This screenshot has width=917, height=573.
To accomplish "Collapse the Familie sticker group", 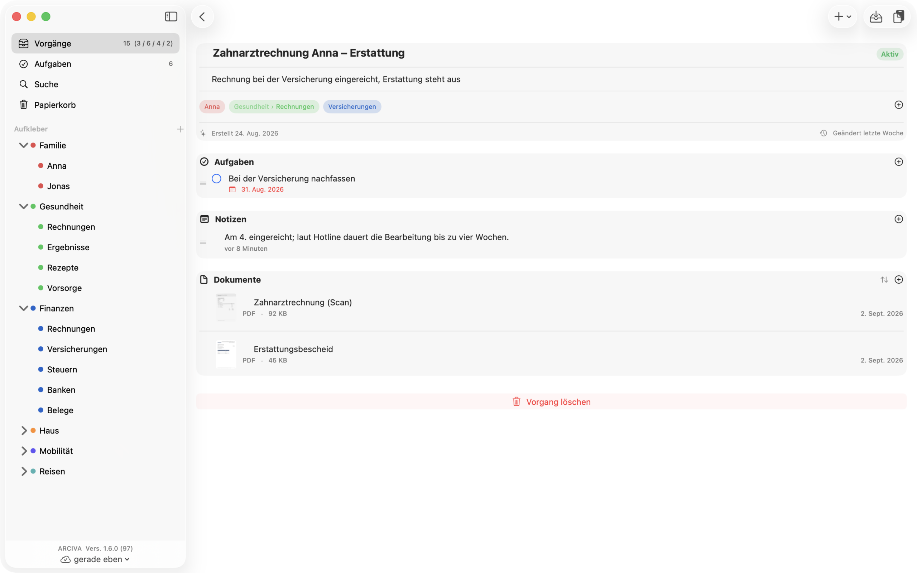I will click(x=24, y=145).
